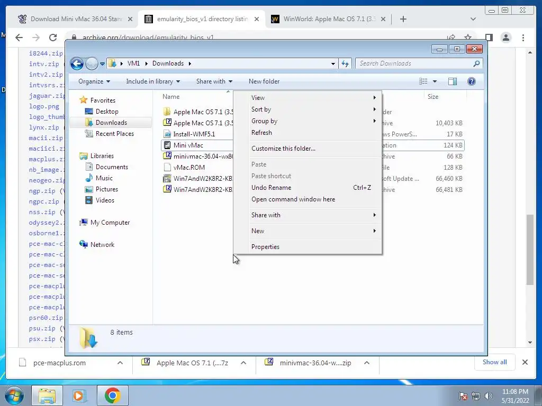Switch to WinWorld Apple Mac OS tab

click(328, 19)
